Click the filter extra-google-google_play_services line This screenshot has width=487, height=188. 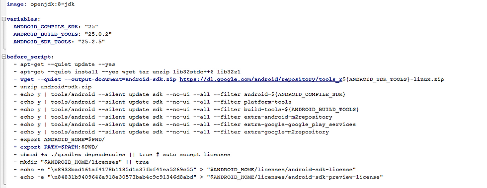185,125
